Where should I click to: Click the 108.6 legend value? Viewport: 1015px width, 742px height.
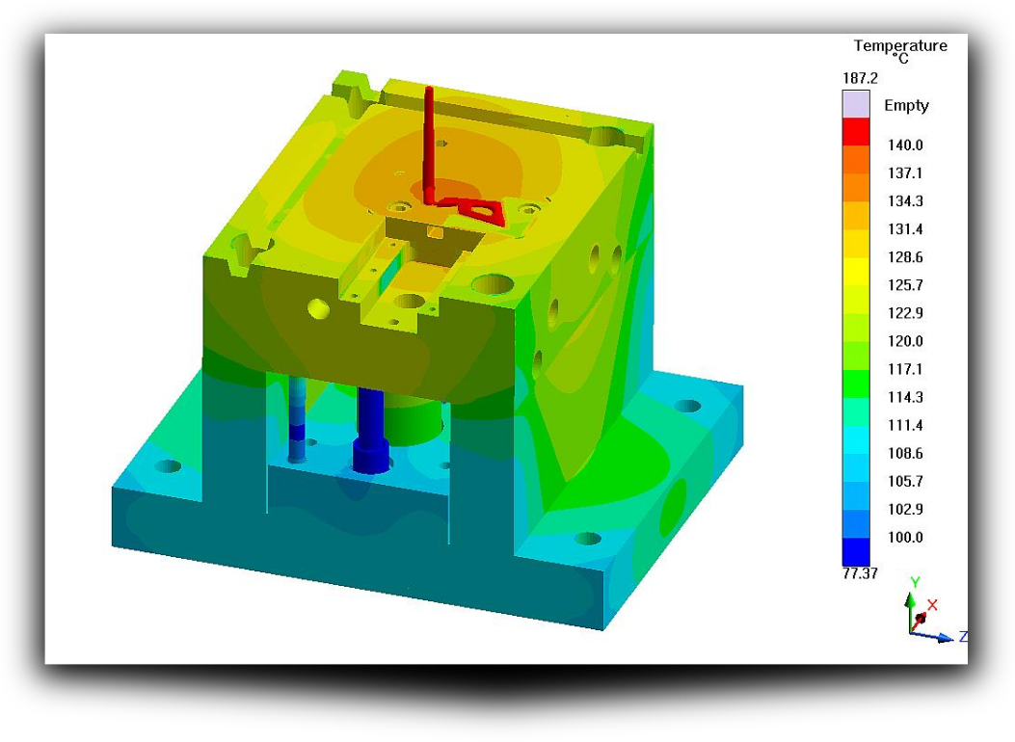(905, 453)
